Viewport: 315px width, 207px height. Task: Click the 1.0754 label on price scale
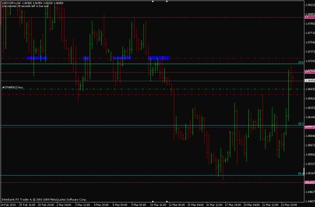310,42
